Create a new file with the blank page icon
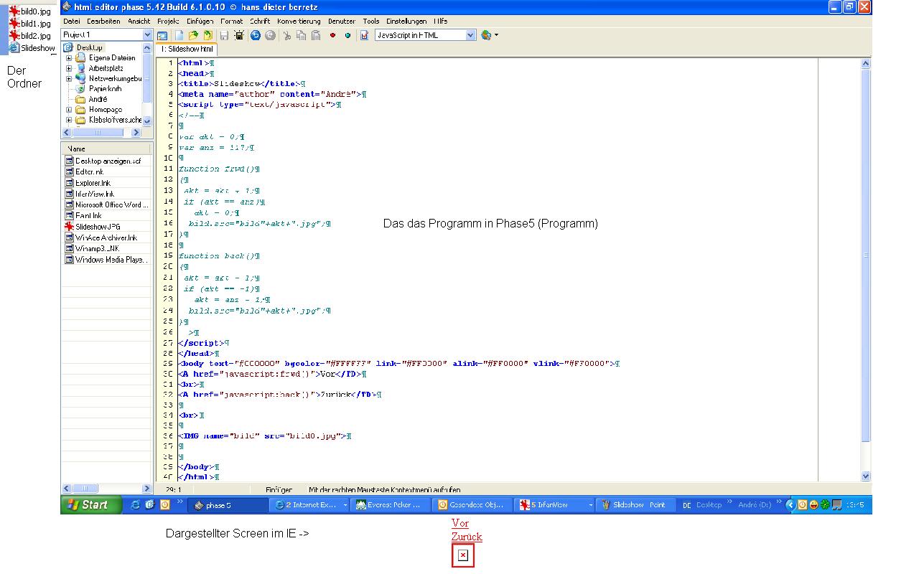 [x=179, y=35]
